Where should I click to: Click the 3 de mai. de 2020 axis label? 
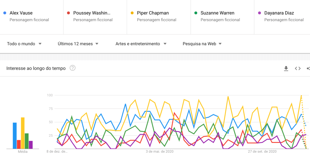point(160,151)
